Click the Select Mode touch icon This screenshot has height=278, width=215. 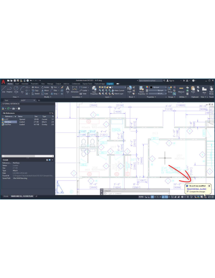tap(211, 90)
